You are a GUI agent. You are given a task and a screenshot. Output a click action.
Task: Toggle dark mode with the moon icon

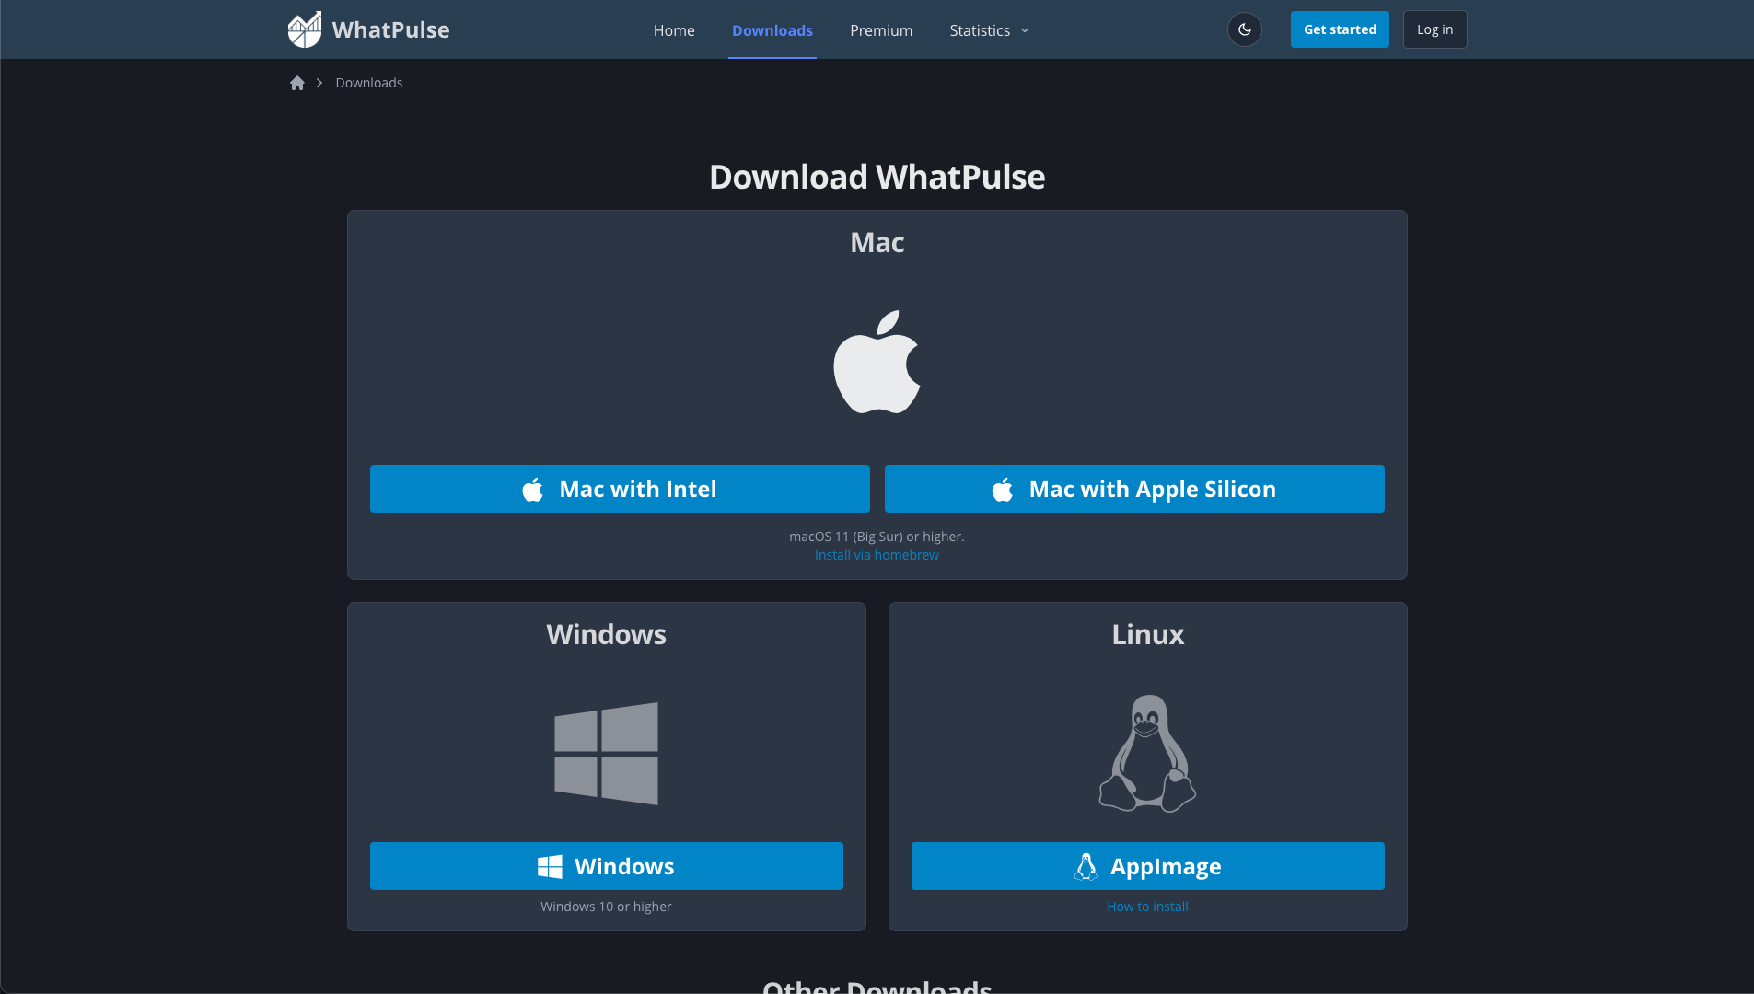coord(1245,29)
